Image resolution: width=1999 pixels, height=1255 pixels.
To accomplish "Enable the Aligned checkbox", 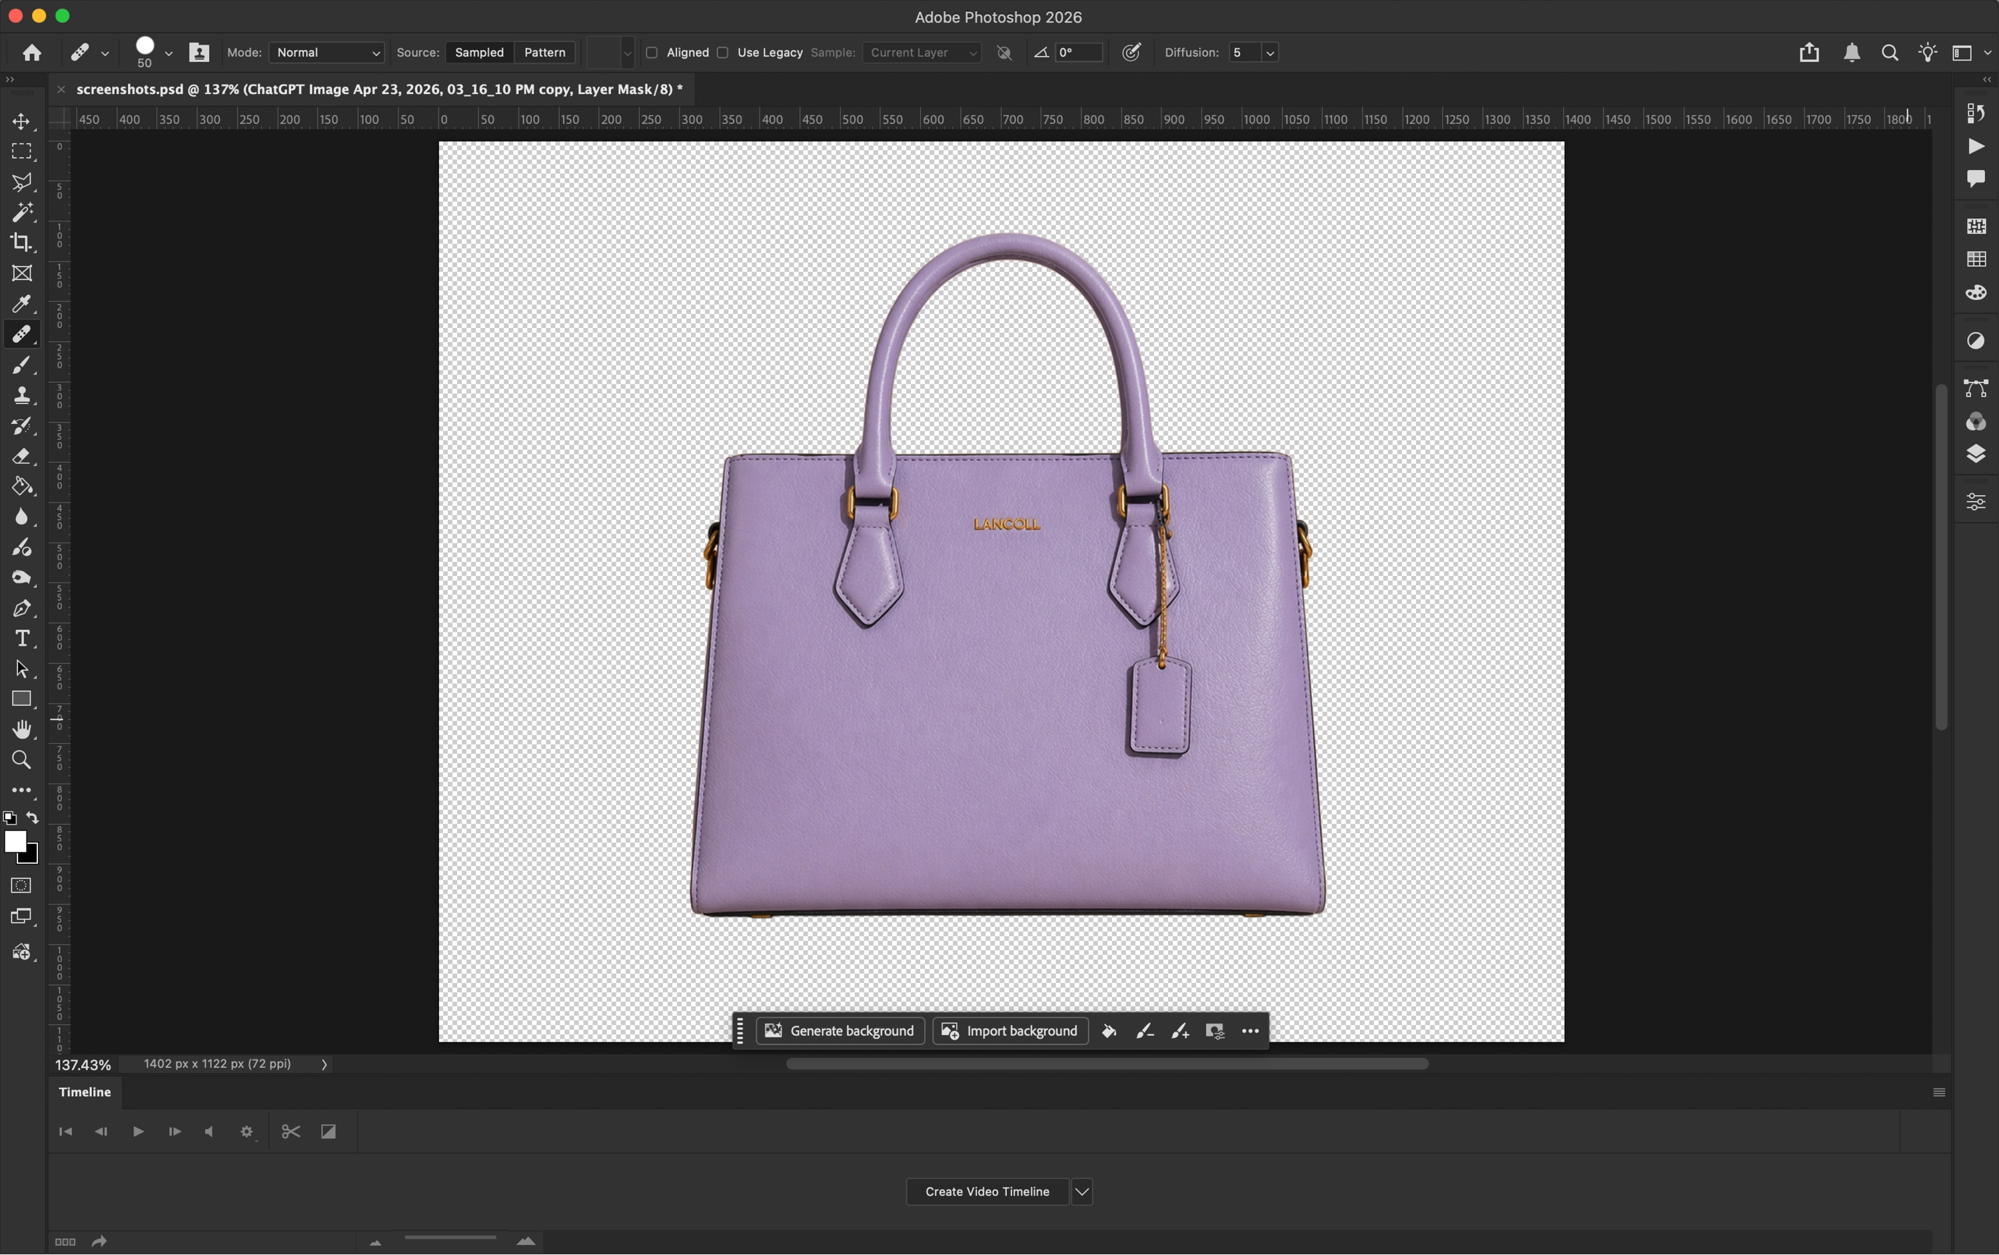I will [x=652, y=52].
